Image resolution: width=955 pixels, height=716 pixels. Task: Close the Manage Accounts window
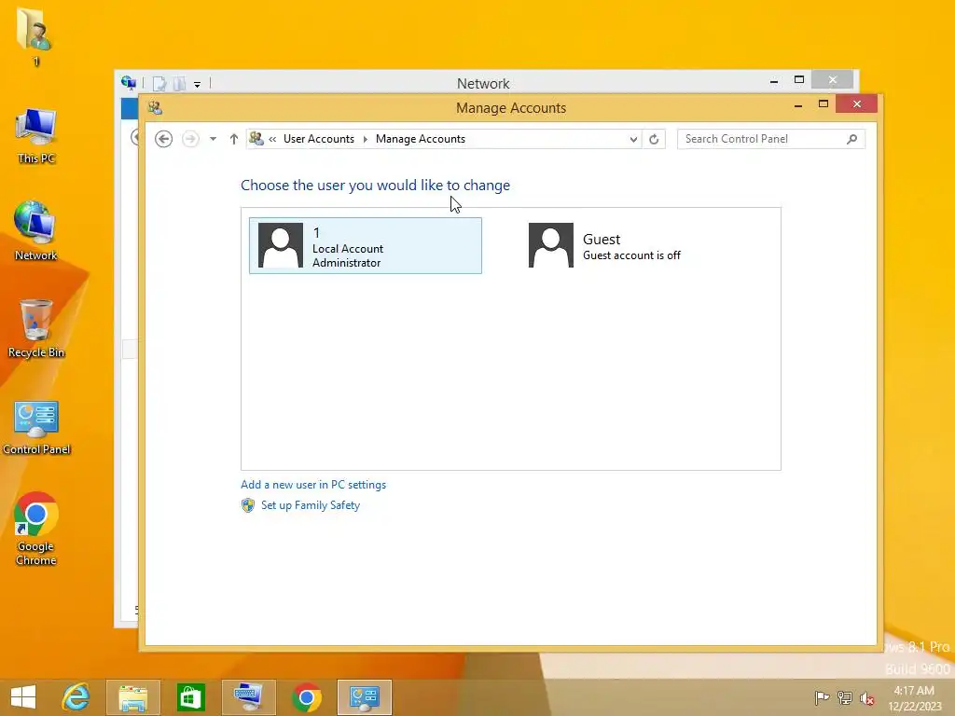pyautogui.click(x=857, y=104)
